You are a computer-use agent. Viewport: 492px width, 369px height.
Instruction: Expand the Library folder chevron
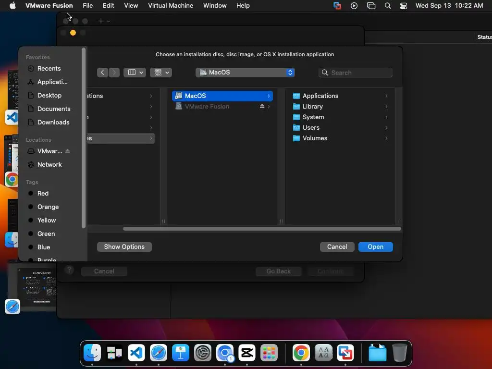(x=386, y=107)
